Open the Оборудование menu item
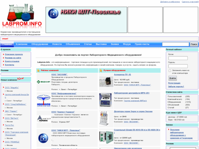 40,44
